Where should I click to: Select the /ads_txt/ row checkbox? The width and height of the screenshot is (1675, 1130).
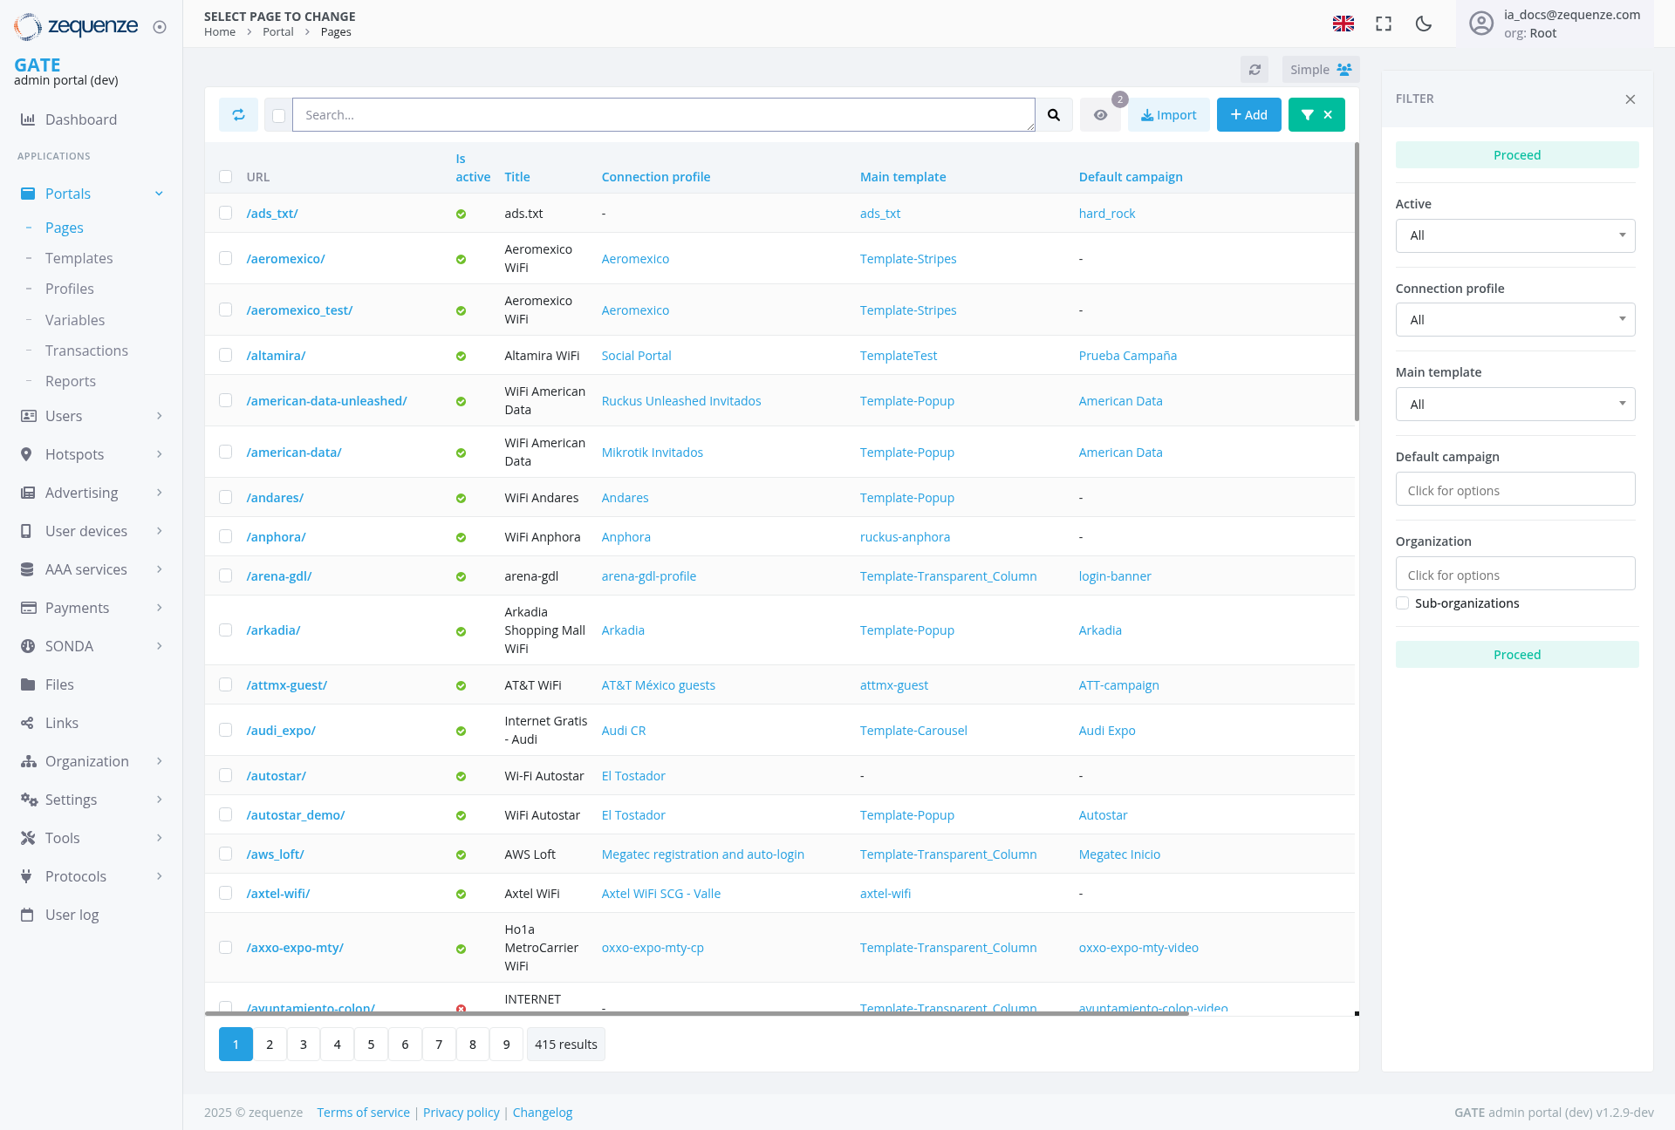pyautogui.click(x=226, y=213)
